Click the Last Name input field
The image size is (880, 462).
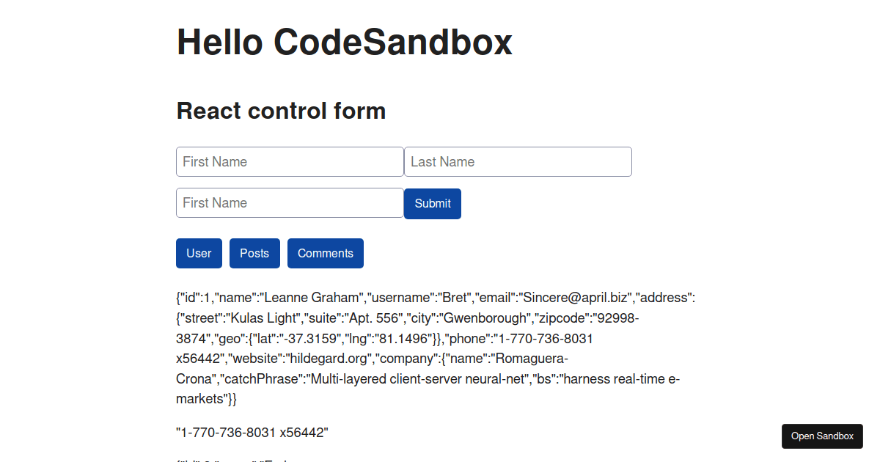point(518,161)
